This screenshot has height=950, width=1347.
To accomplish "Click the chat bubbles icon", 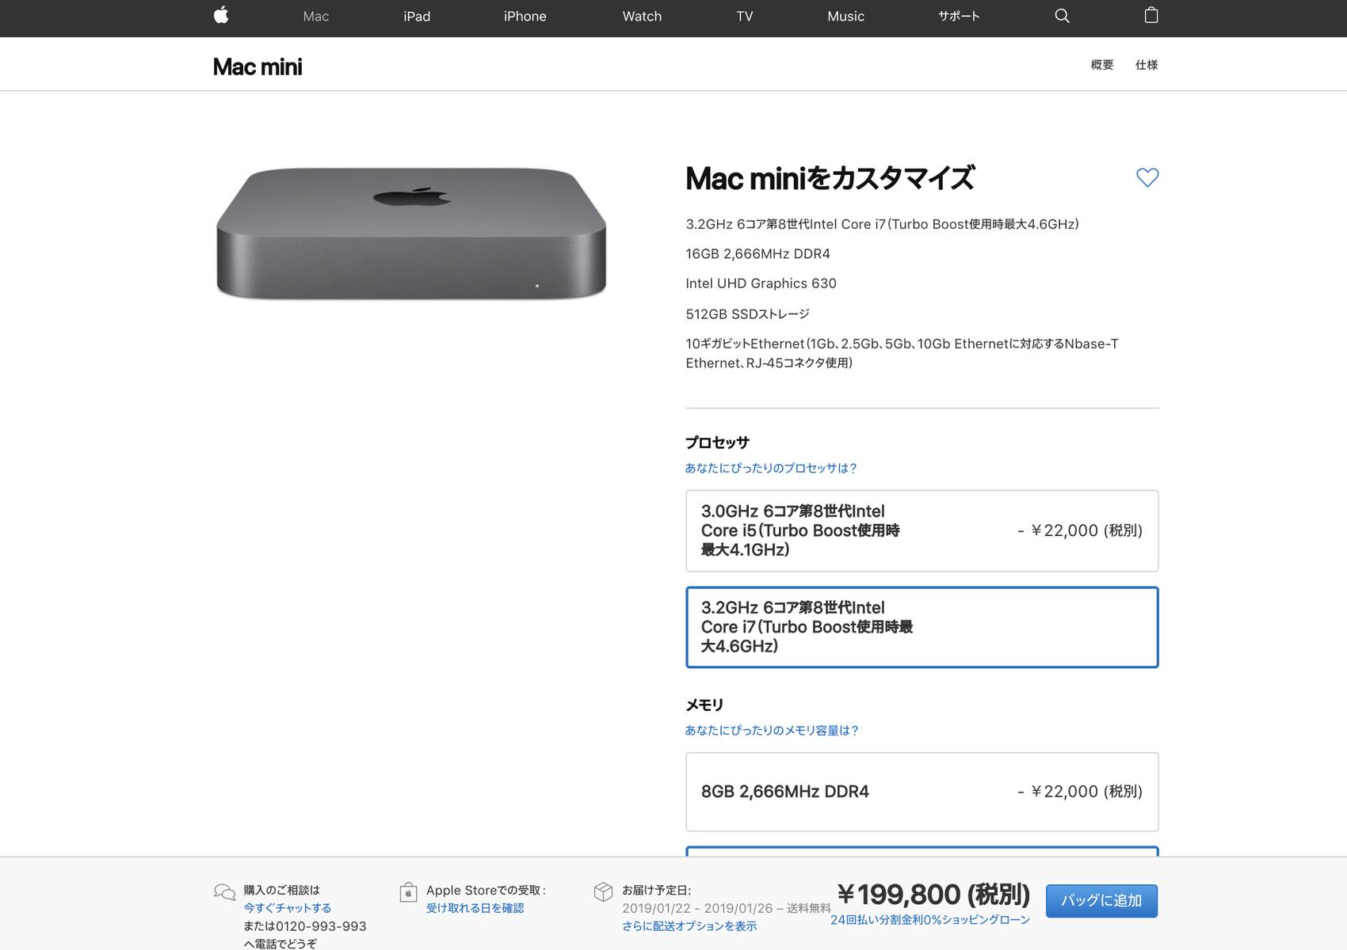I will click(x=224, y=893).
